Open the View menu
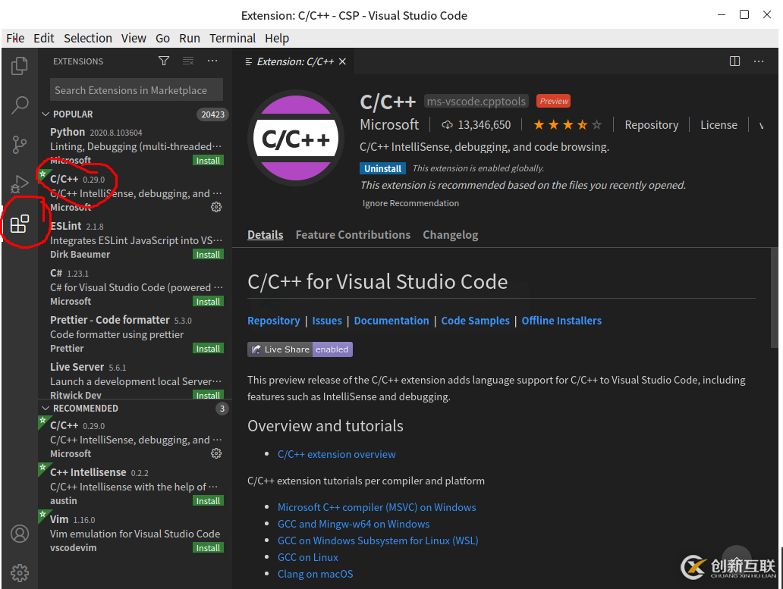Viewport: 783px width, 589px height. point(134,39)
